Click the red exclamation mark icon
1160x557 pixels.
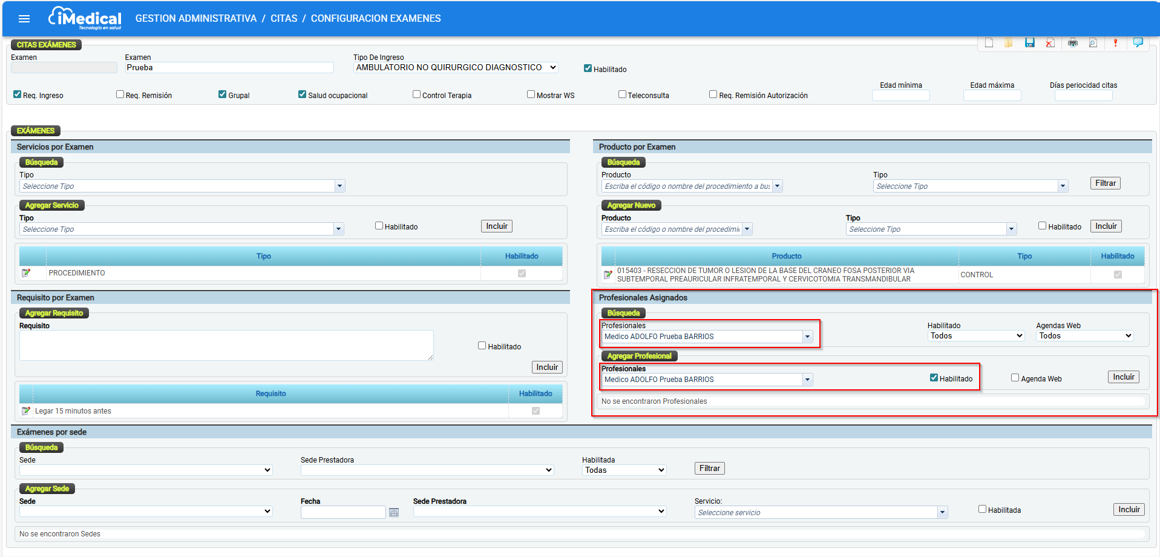[x=1115, y=42]
